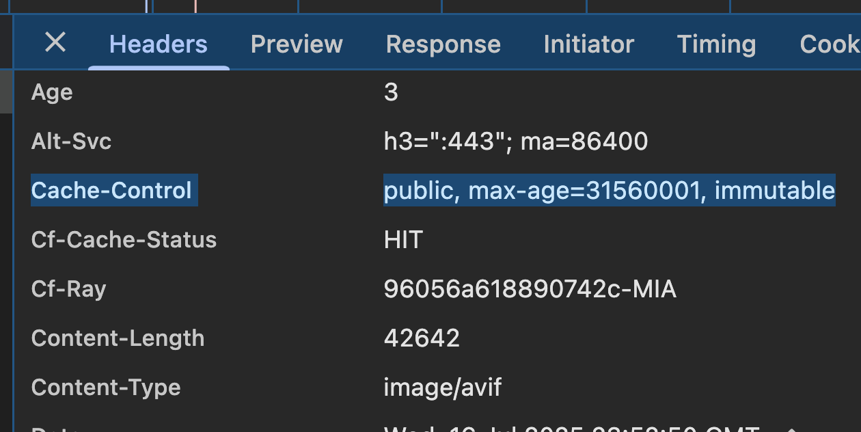
Task: Open the Response tab
Action: (x=443, y=44)
